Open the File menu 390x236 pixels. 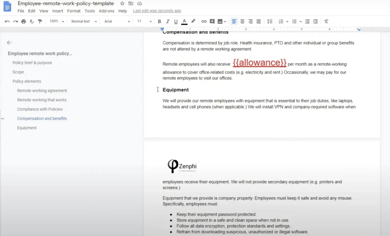pos(21,11)
